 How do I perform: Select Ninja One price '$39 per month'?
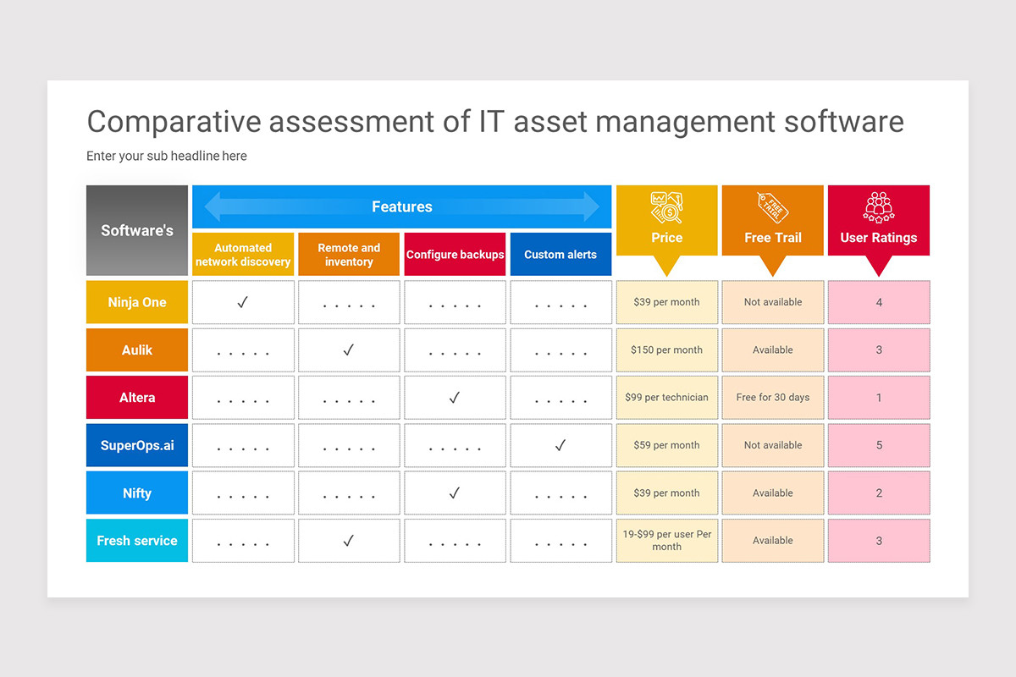[666, 302]
